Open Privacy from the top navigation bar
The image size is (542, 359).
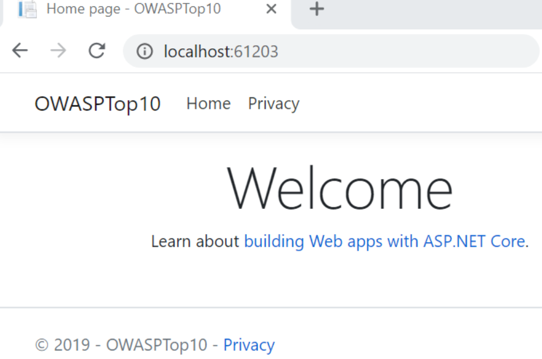click(274, 103)
